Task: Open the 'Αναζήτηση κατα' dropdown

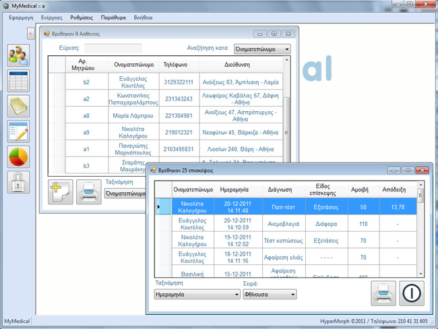Action: pos(261,49)
